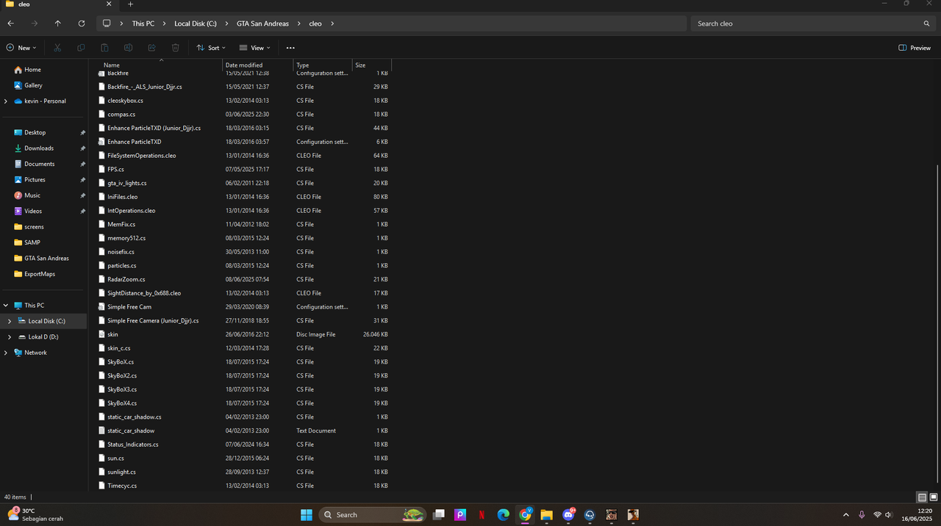The width and height of the screenshot is (941, 526).
Task: Open the See more ellipsis menu
Action: (290, 48)
